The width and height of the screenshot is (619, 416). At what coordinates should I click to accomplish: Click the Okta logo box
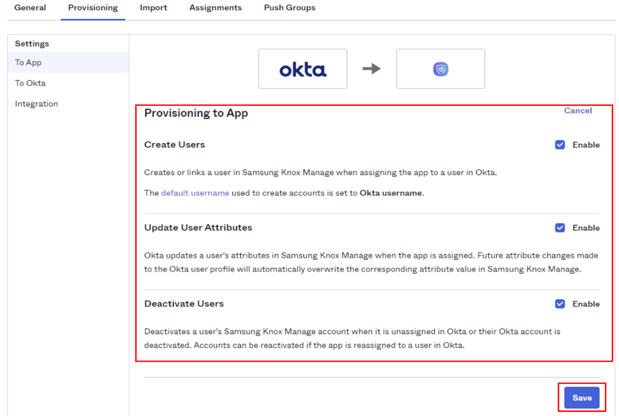[x=303, y=69]
